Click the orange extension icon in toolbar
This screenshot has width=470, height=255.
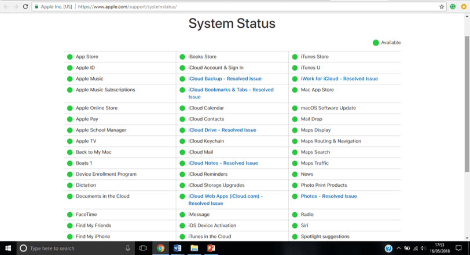(x=464, y=6)
